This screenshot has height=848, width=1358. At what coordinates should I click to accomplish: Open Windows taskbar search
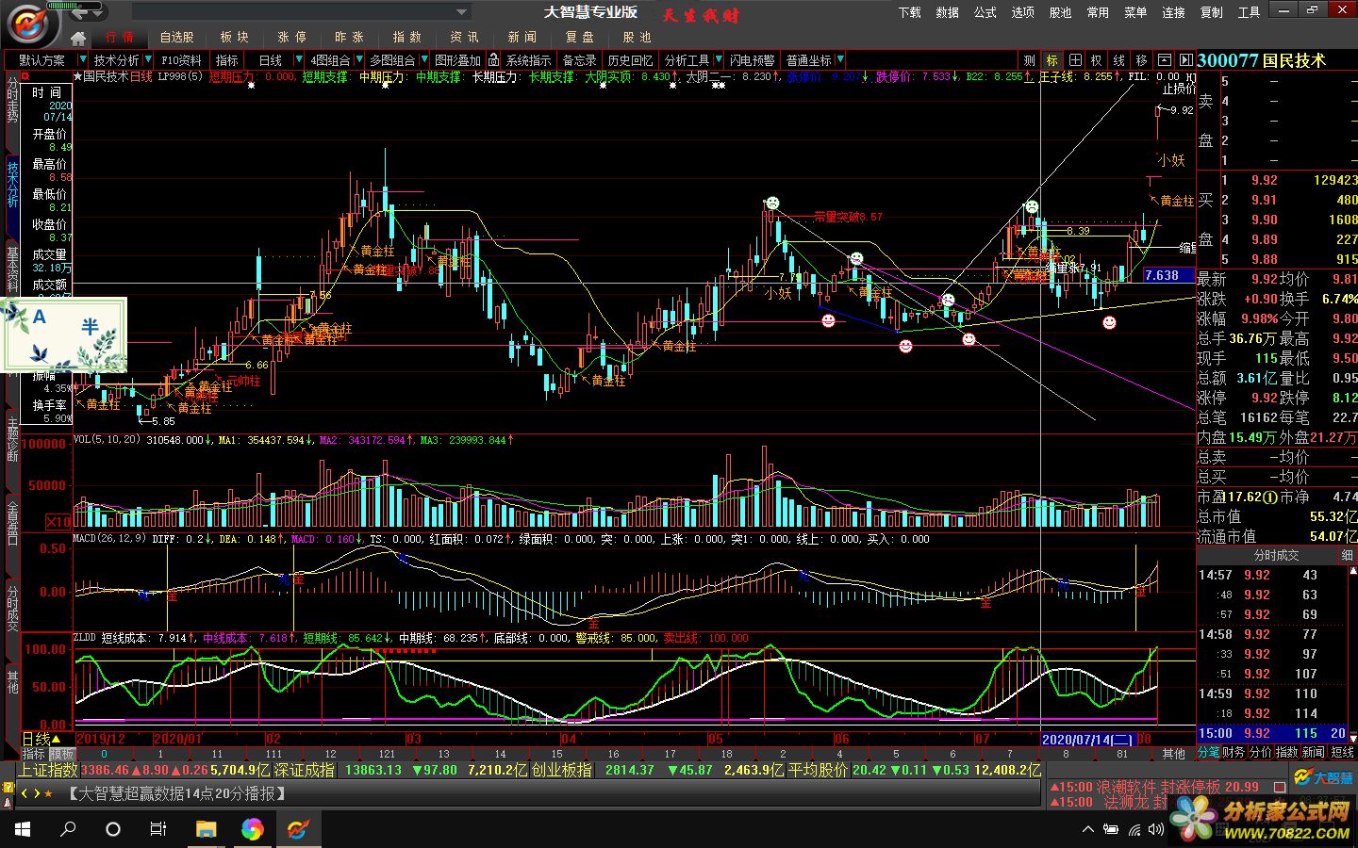68,829
